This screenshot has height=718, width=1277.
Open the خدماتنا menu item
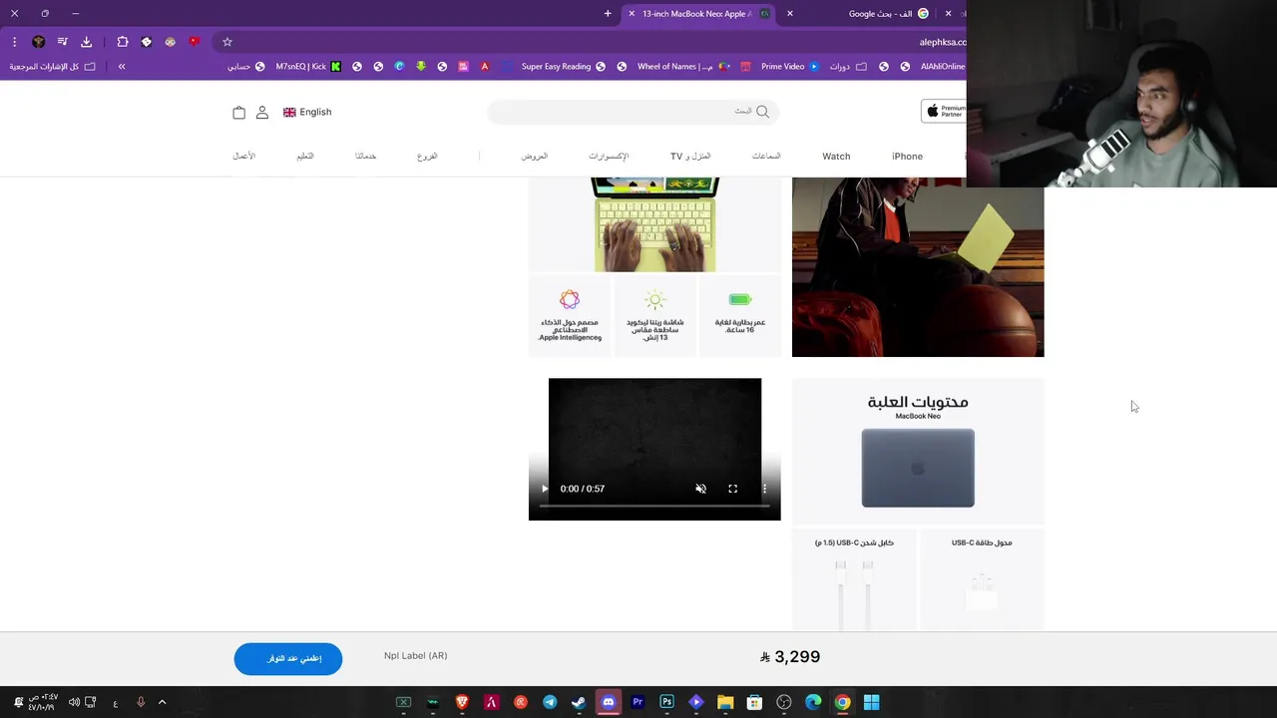366,157
